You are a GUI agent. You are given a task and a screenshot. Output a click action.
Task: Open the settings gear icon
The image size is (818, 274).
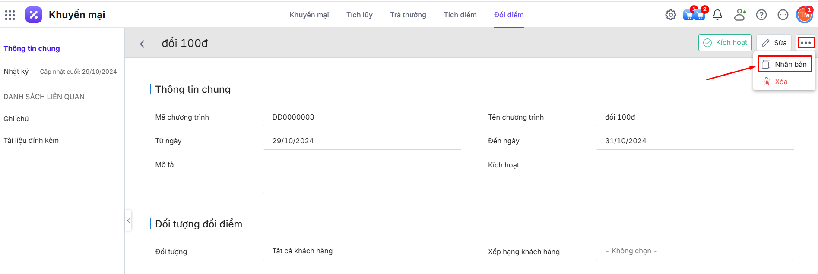[x=670, y=15]
